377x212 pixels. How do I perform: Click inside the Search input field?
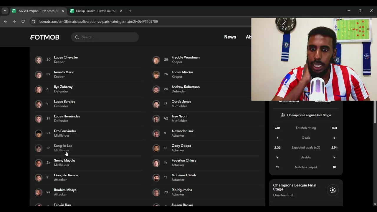(105, 37)
